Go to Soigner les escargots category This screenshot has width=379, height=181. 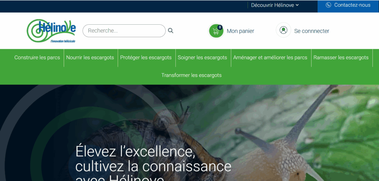(x=202, y=58)
